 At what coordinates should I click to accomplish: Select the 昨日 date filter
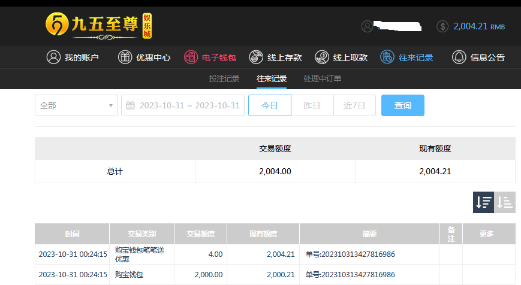pyautogui.click(x=312, y=105)
